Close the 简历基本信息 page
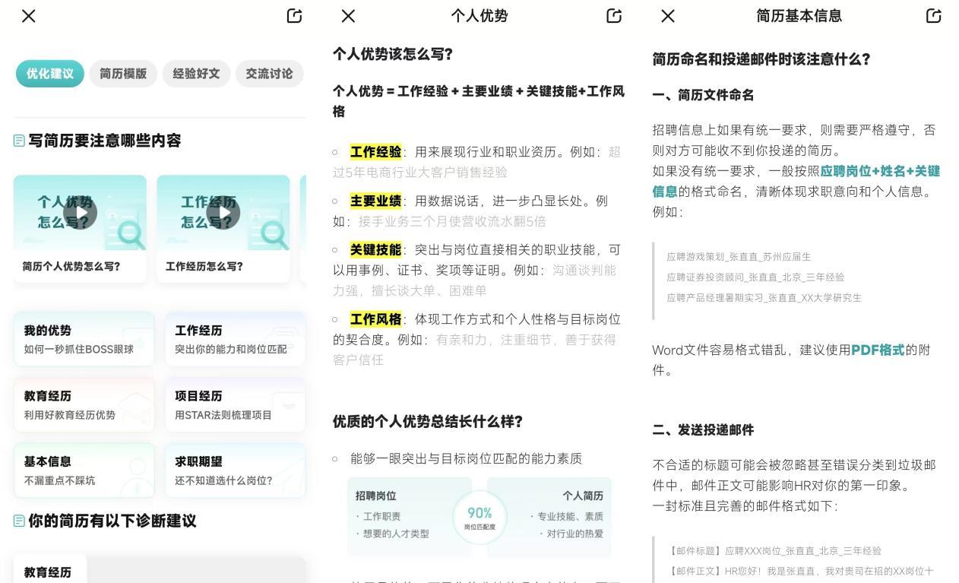Image resolution: width=959 pixels, height=583 pixels. 668,16
